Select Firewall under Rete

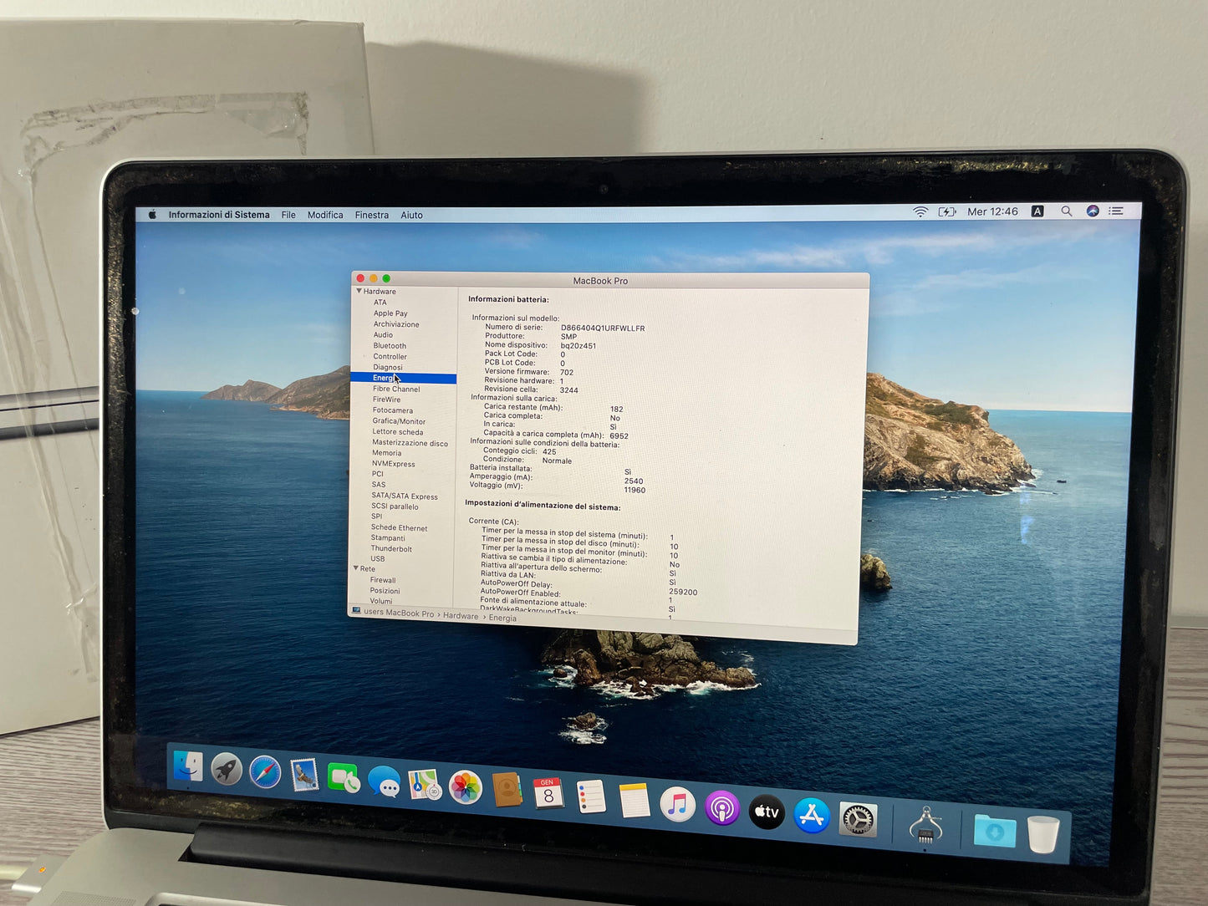(x=383, y=580)
